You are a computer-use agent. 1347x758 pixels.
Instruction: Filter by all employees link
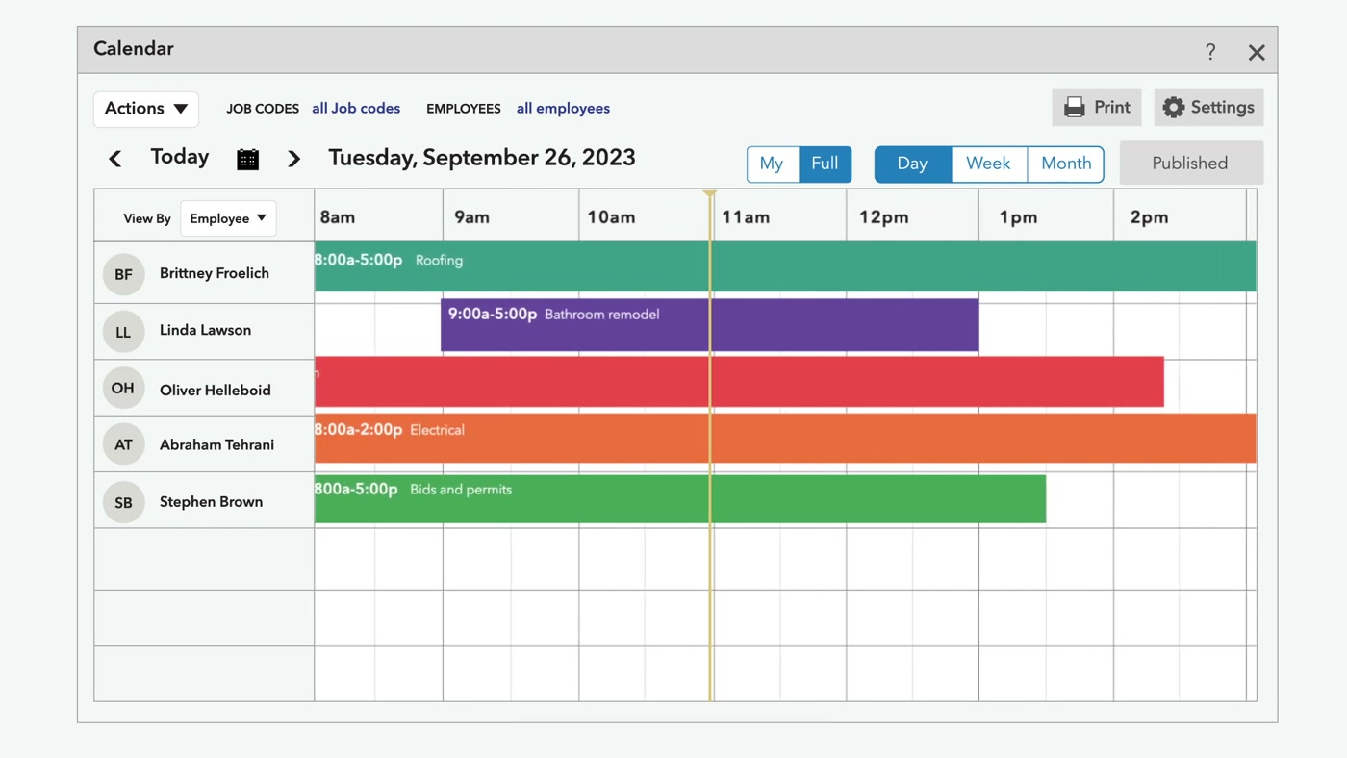[563, 109]
